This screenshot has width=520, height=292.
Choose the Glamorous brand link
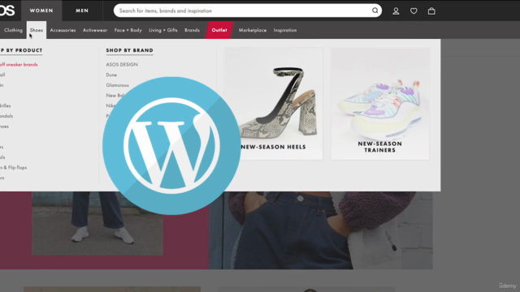(x=117, y=85)
